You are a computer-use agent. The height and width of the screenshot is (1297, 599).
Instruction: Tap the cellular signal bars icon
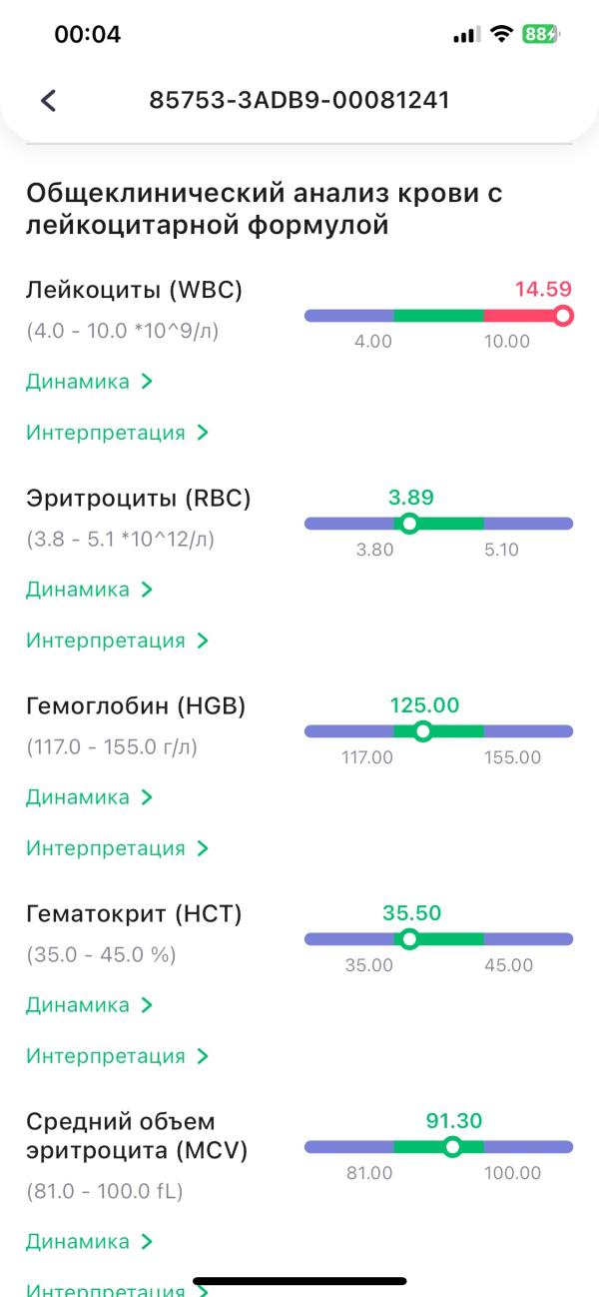(x=466, y=35)
